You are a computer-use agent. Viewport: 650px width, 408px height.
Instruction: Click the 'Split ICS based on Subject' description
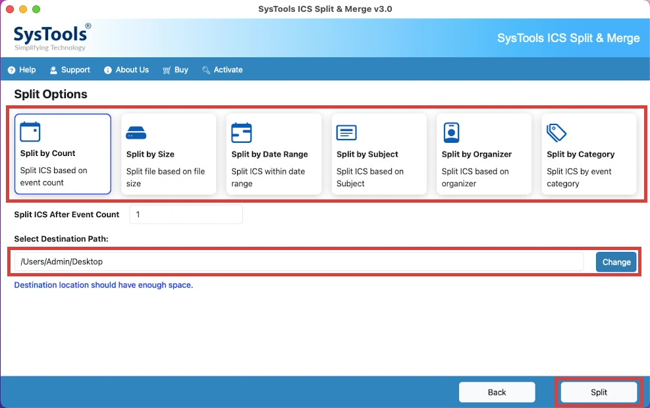370,177
